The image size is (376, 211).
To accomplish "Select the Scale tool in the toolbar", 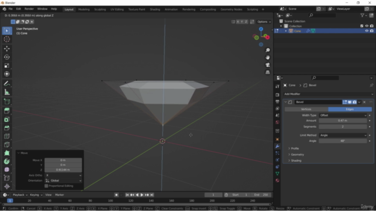I will pyautogui.click(x=6, y=66).
